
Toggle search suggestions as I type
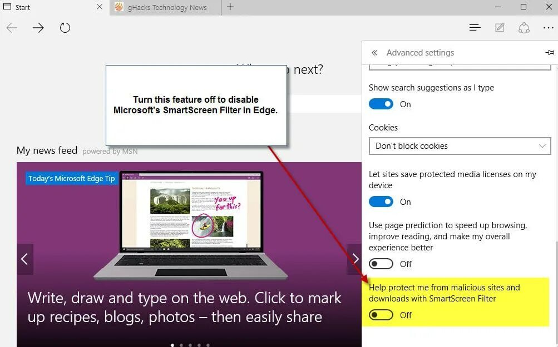[381, 104]
